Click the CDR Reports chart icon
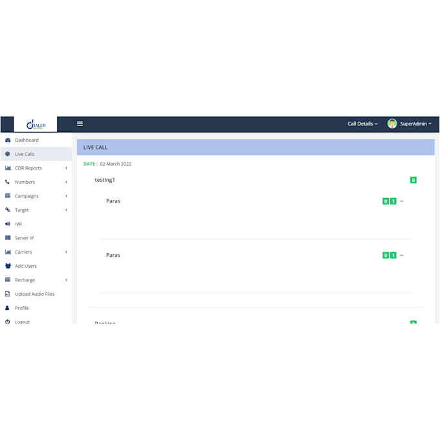The height and width of the screenshot is (440, 440). click(x=8, y=168)
